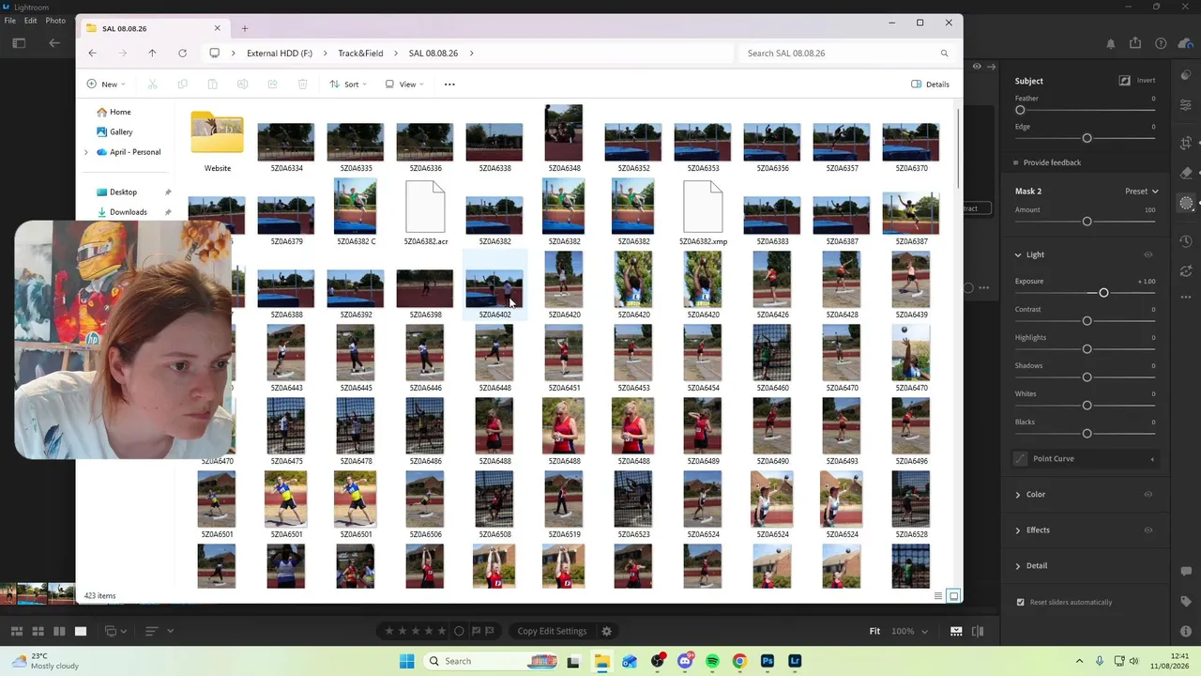Screen dimensions: 1201x676
Task: Click the Windows Start button
Action: pos(406,661)
